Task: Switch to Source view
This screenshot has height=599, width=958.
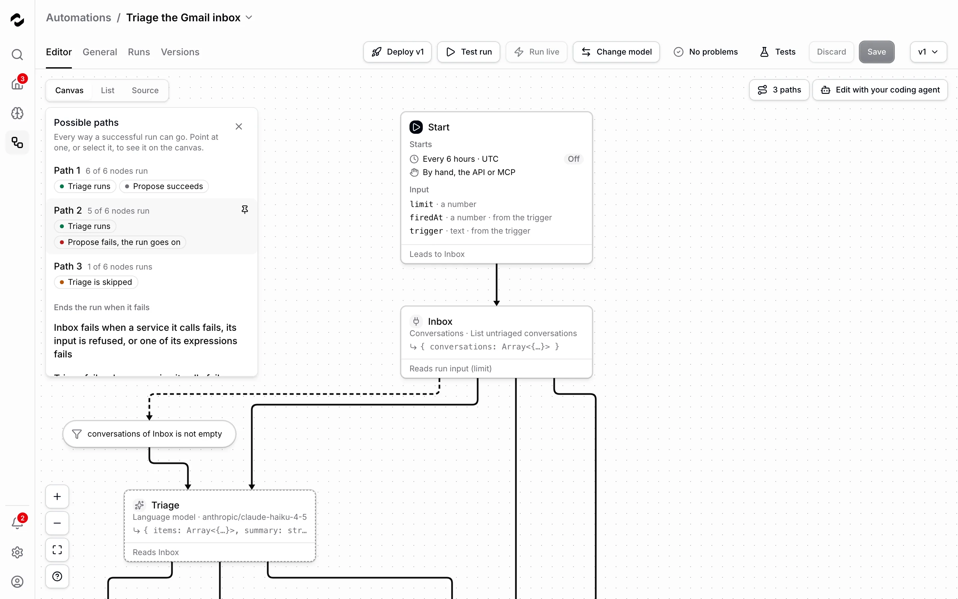Action: 145,90
